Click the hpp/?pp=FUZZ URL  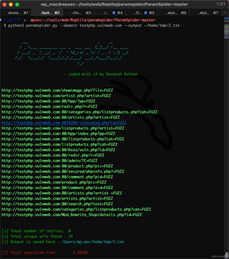(x=48, y=101)
